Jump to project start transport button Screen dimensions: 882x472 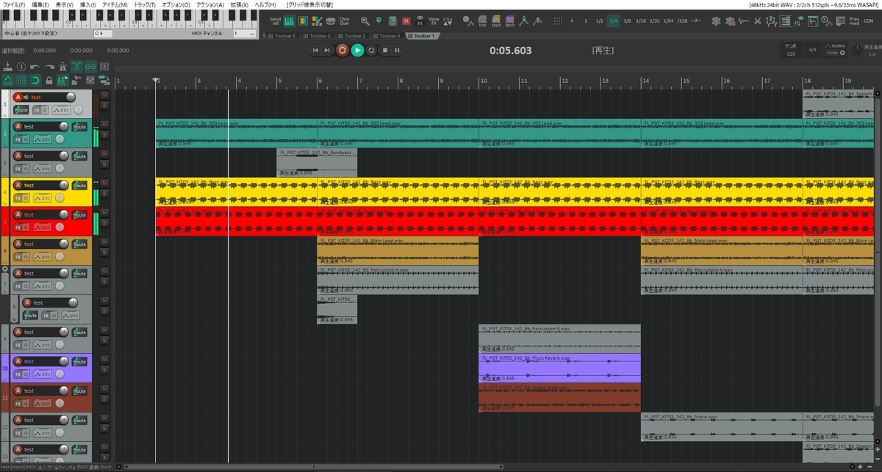point(315,50)
